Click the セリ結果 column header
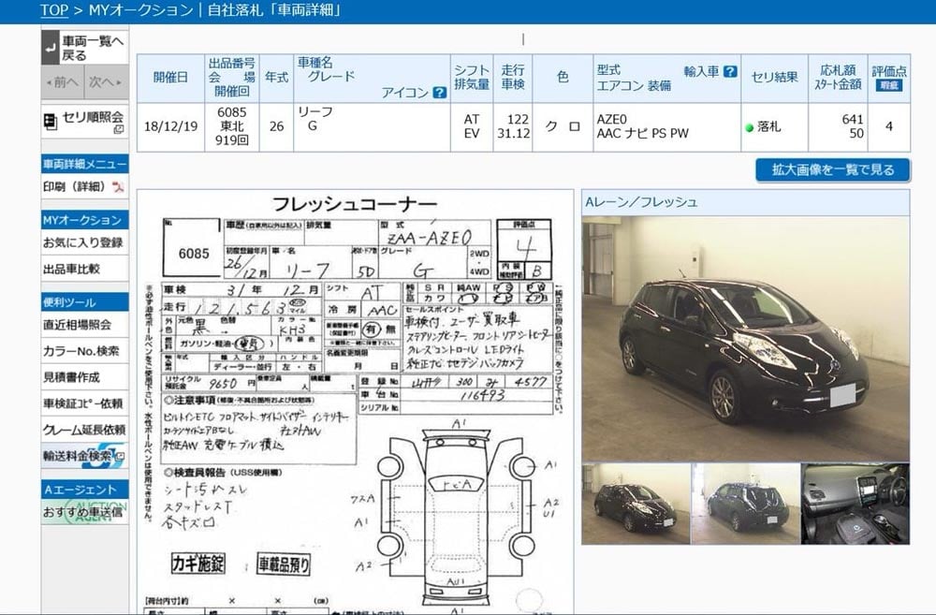Viewport: 936px width, 615px height. click(x=774, y=78)
